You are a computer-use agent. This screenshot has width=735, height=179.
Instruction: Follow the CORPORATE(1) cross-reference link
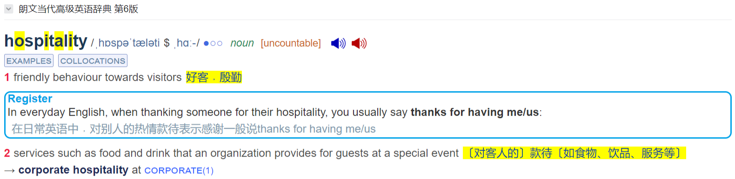click(179, 171)
